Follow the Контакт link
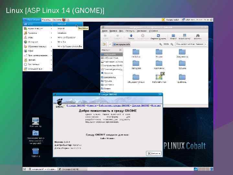The image size is (233, 175). (x=156, y=106)
